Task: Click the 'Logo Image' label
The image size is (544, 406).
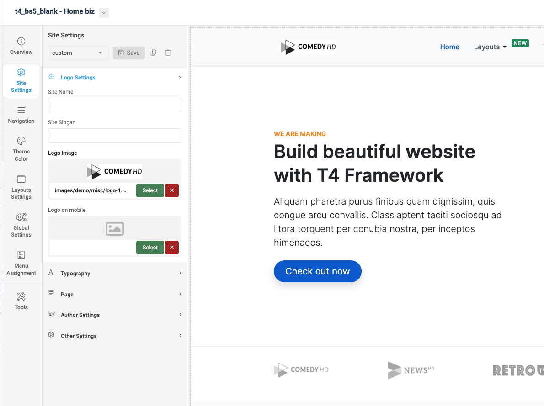Action: (x=63, y=153)
